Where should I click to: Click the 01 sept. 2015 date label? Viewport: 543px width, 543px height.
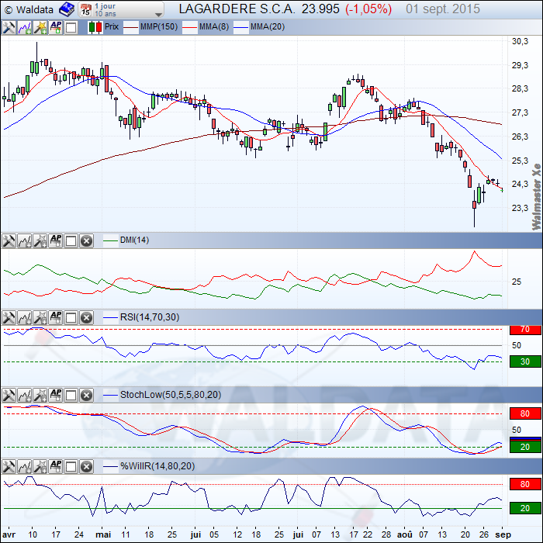443,9
